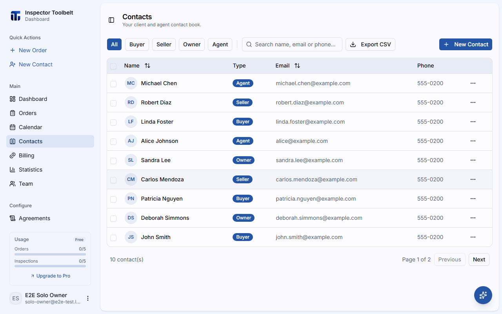This screenshot has height=314, width=502.
Task: Check the box for Sandra Lee
Action: click(x=113, y=161)
